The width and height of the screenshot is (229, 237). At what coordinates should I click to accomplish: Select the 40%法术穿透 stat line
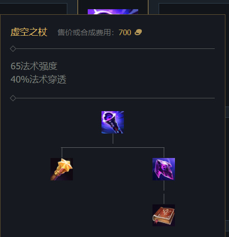[x=38, y=80]
